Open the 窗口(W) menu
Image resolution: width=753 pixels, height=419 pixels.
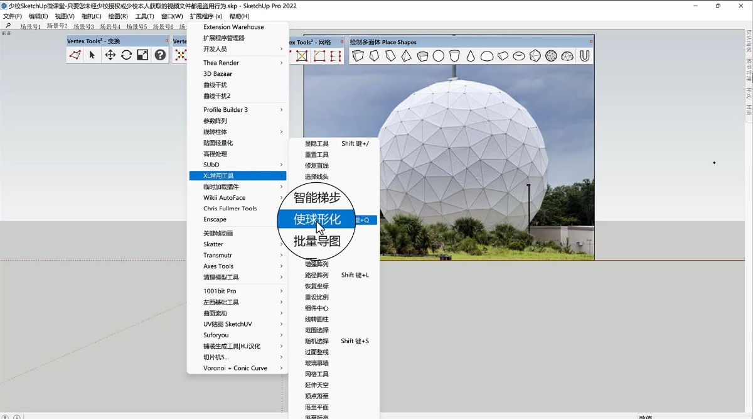[172, 16]
